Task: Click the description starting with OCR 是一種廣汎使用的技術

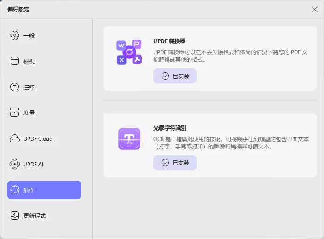Action: (x=231, y=143)
